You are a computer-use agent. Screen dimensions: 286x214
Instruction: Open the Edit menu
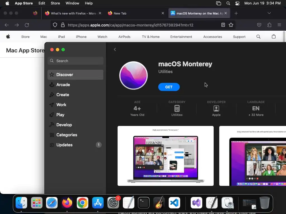click(42, 3)
